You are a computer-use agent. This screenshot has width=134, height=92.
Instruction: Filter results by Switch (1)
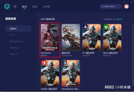point(15,48)
